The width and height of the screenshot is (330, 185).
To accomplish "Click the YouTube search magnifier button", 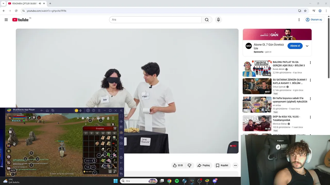I will [207, 20].
